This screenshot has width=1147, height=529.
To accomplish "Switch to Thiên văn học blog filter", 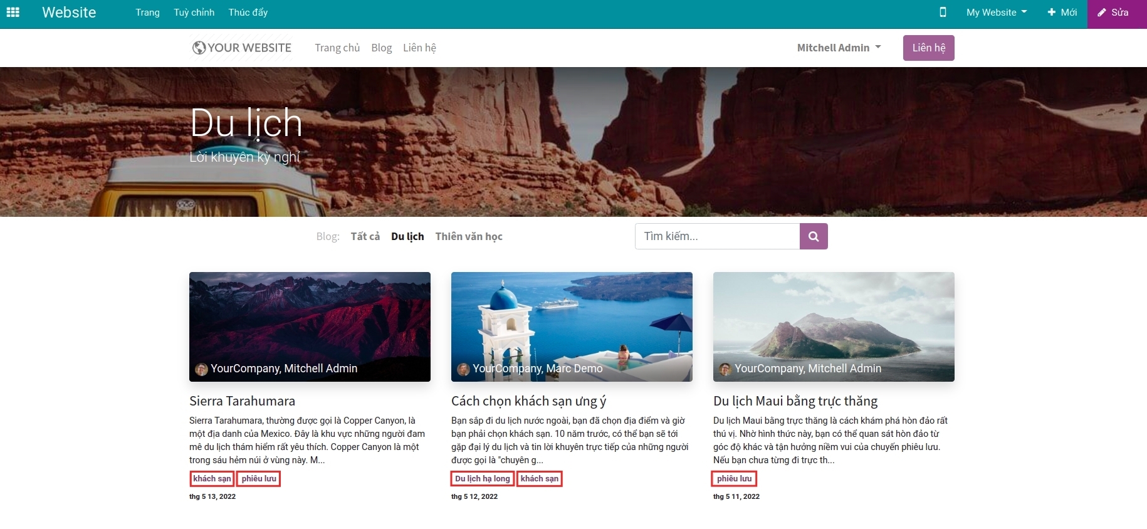I will pos(469,236).
